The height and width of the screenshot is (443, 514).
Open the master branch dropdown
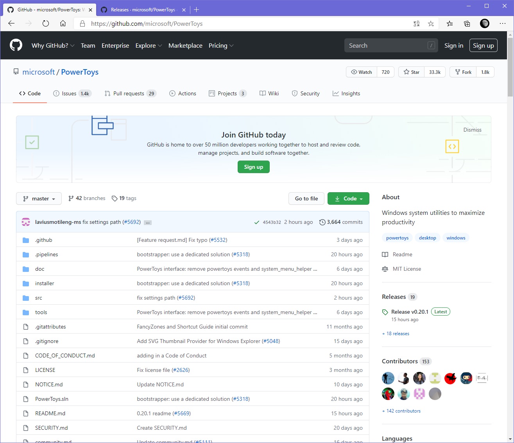[x=39, y=198]
